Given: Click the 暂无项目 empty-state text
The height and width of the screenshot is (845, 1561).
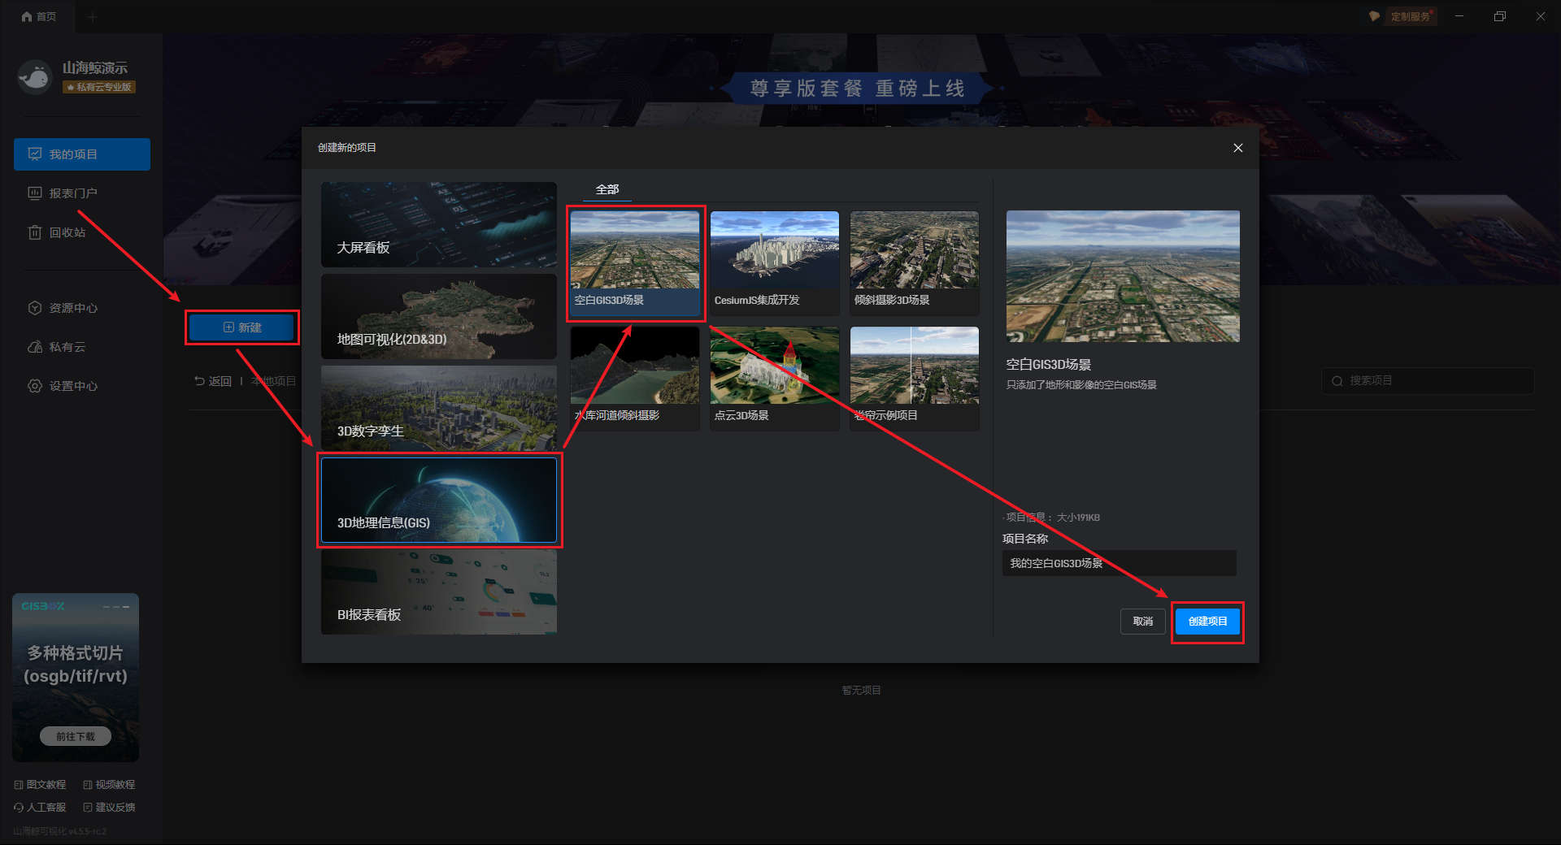Looking at the screenshot, I should pos(862,691).
